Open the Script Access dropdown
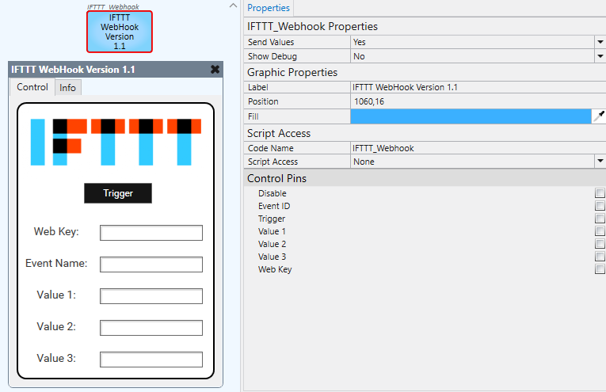 click(600, 161)
